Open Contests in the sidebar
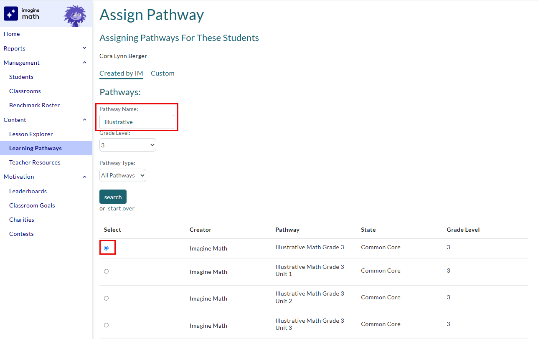Viewport: 538px width, 339px height. tap(21, 234)
